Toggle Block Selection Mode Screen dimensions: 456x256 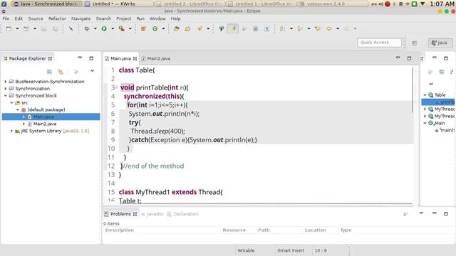point(255,28)
